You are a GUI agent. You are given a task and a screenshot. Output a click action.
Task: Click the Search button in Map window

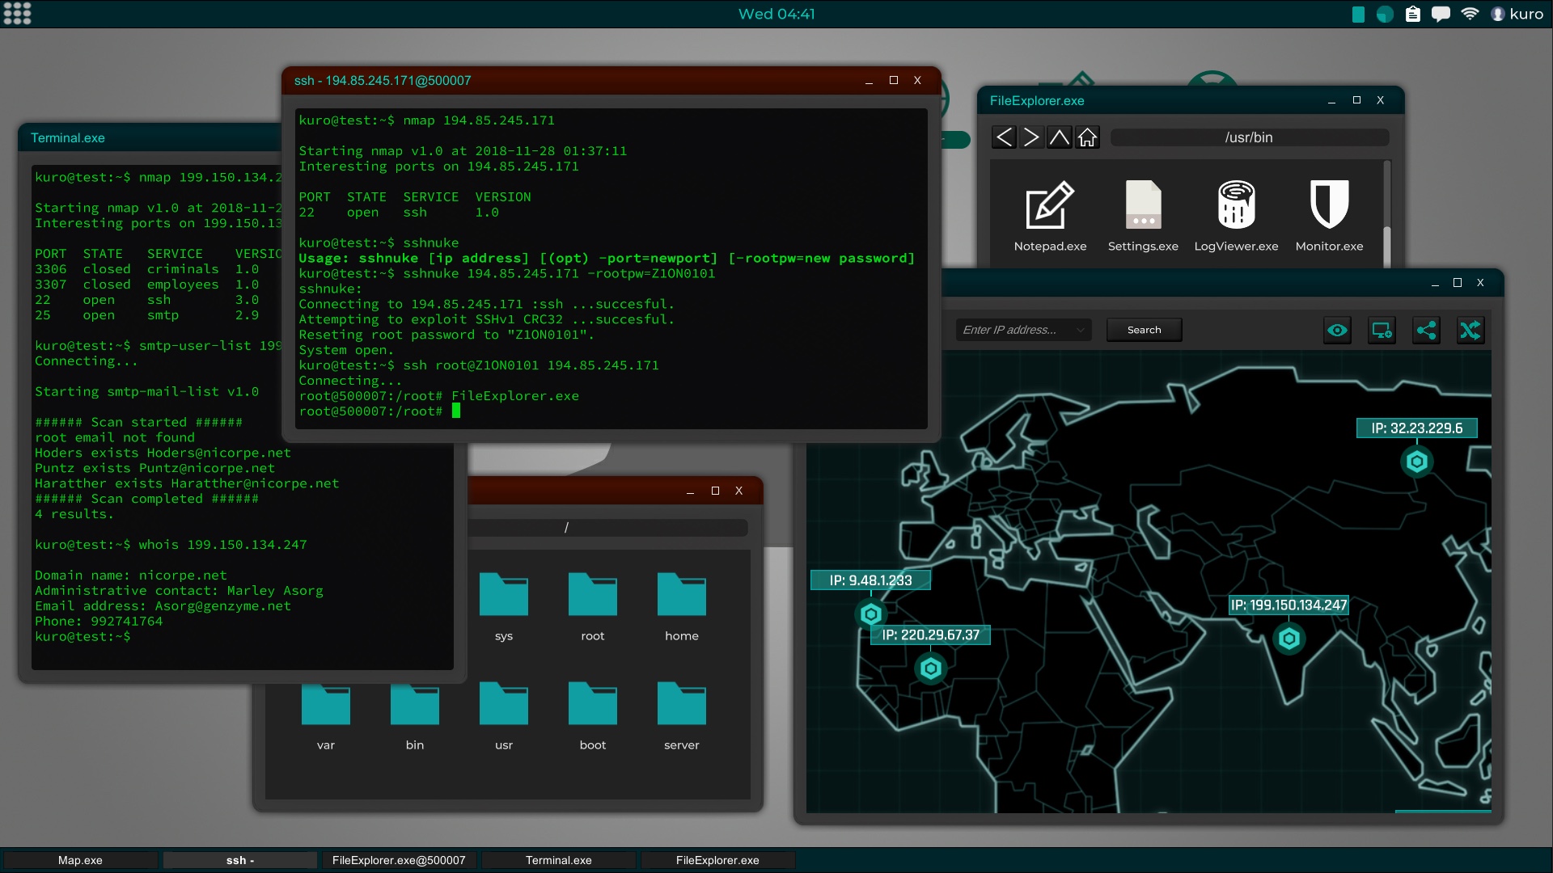(1144, 329)
